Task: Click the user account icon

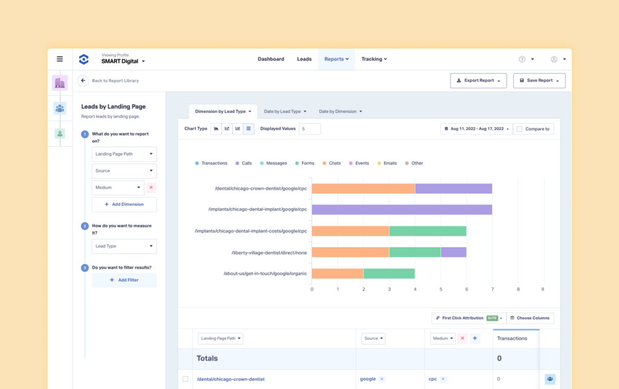Action: [x=553, y=59]
